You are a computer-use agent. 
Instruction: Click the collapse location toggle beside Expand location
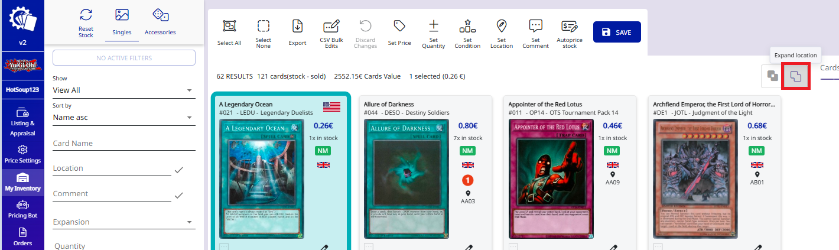(x=772, y=76)
